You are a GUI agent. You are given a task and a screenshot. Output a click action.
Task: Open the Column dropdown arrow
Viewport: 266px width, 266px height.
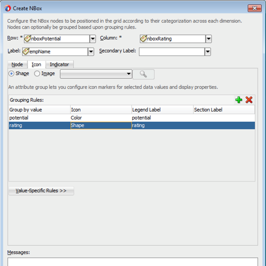point(208,39)
